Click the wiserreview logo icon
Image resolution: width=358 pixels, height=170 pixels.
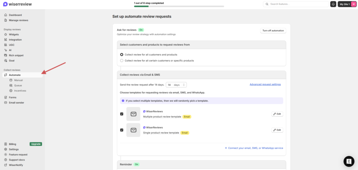pyautogui.click(x=5, y=4)
